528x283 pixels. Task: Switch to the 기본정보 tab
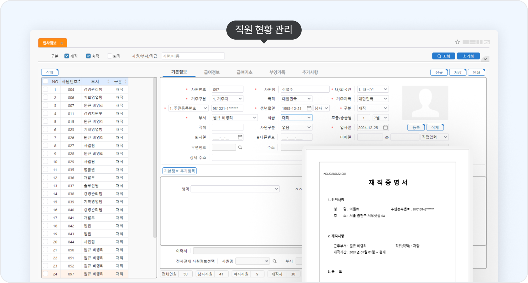point(179,72)
